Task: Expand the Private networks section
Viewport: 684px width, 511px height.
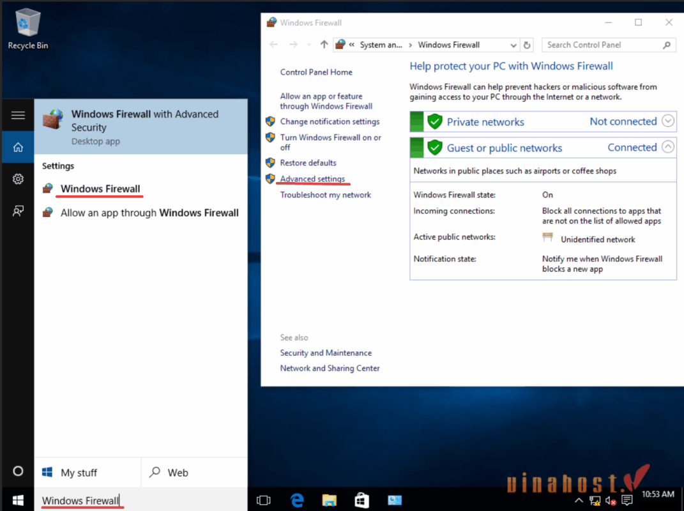Action: 668,121
